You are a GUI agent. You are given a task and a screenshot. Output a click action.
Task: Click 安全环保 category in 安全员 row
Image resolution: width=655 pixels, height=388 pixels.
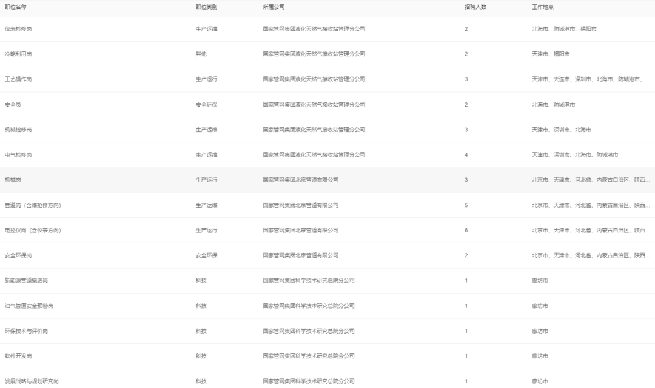pyautogui.click(x=206, y=105)
